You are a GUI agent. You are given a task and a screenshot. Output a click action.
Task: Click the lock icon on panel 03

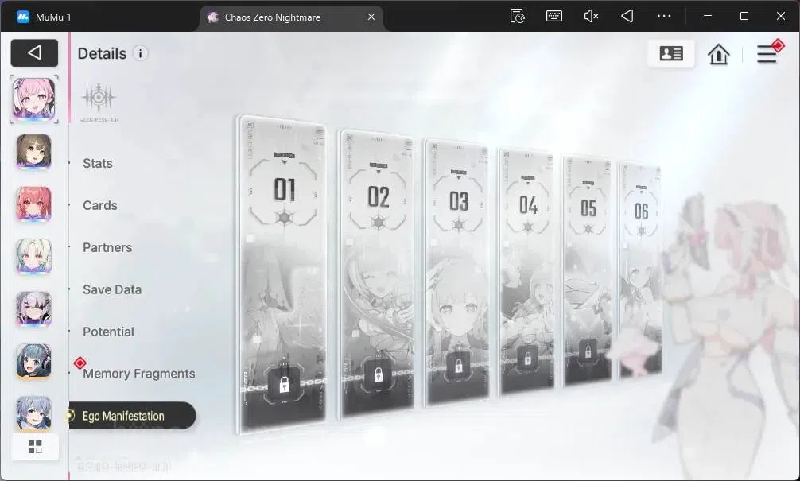coord(458,365)
